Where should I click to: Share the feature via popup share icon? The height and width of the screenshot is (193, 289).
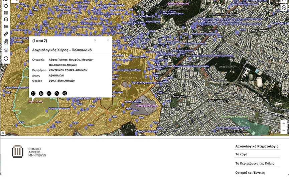(65, 93)
